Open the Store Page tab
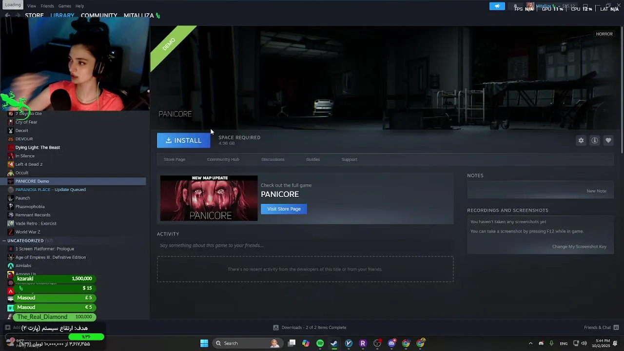624x351 pixels. [175, 159]
